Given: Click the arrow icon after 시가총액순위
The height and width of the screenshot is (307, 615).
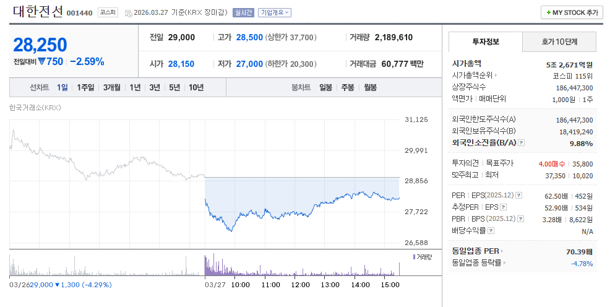Looking at the screenshot, I should (496, 76).
